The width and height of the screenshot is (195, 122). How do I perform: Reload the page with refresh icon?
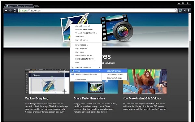coord(15,11)
